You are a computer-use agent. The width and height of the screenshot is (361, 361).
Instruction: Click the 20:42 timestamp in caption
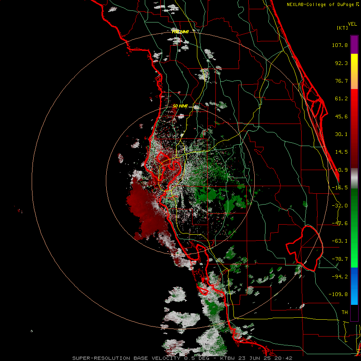(284, 358)
